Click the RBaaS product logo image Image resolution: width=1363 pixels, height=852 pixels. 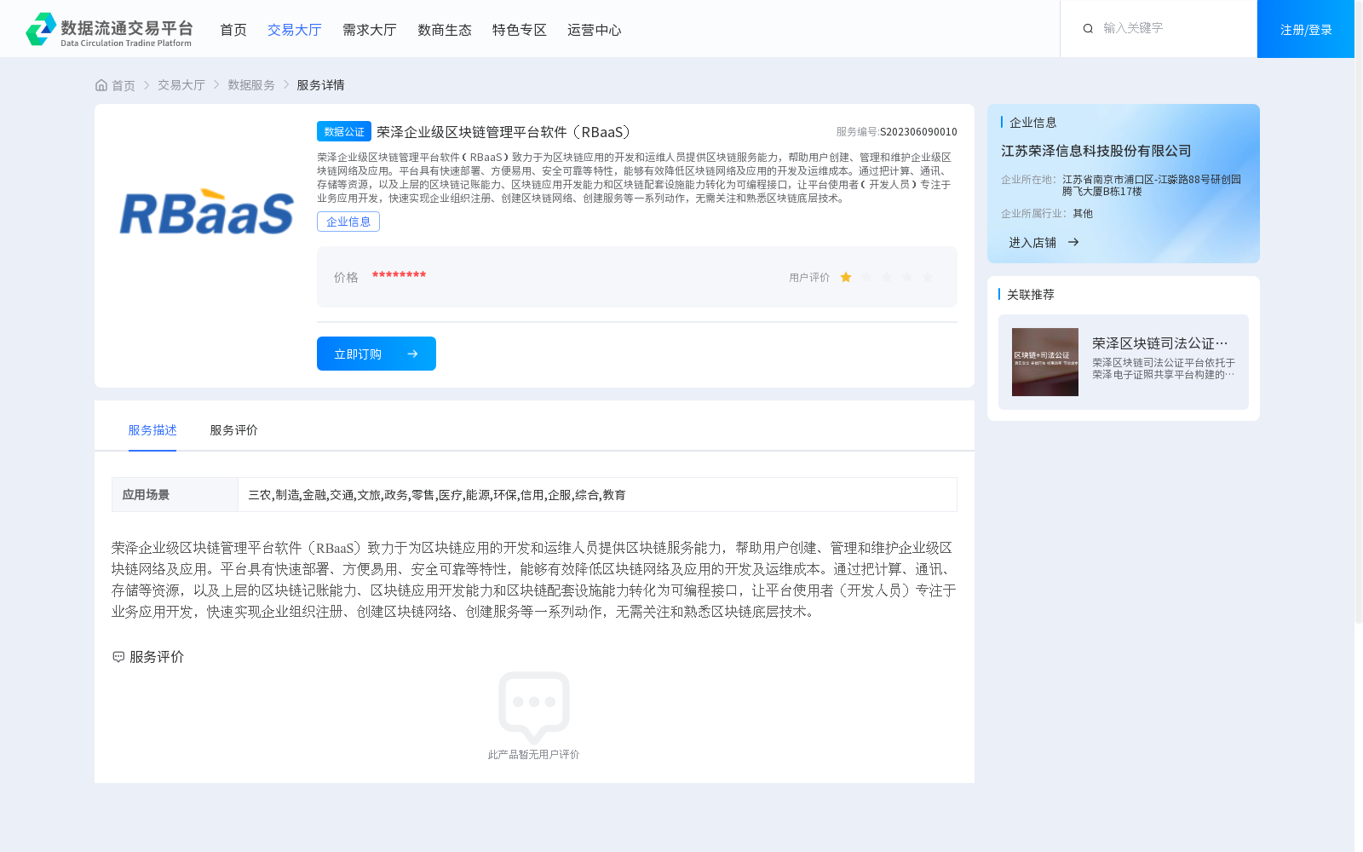(x=207, y=212)
